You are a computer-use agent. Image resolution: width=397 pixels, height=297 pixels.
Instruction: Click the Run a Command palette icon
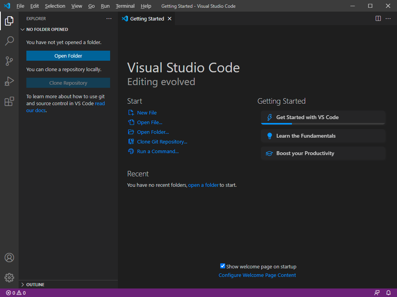pyautogui.click(x=131, y=151)
